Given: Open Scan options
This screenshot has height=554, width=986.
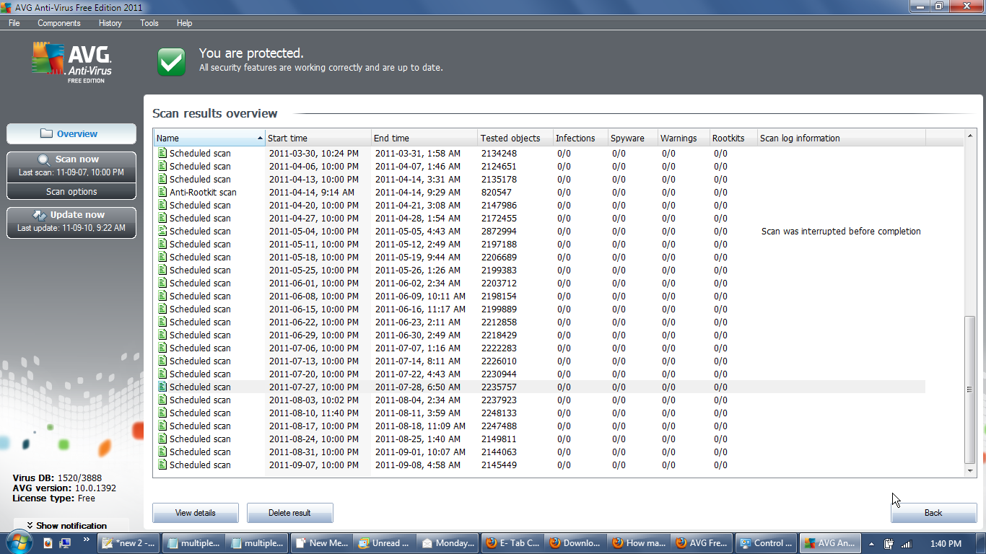Looking at the screenshot, I should (71, 192).
